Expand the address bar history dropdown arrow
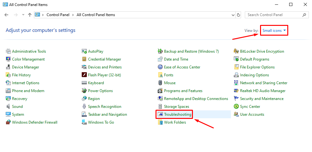 pos(233,15)
